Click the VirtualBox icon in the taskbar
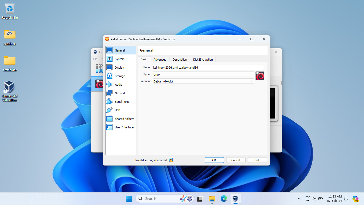Image resolution: width=364 pixels, height=205 pixels. tap(235, 199)
